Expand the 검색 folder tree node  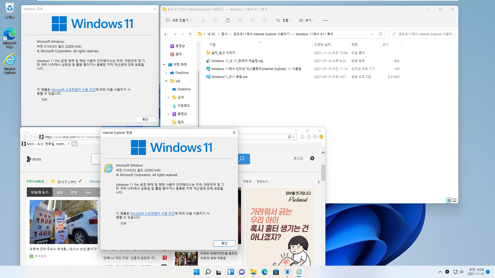pyautogui.click(x=168, y=98)
